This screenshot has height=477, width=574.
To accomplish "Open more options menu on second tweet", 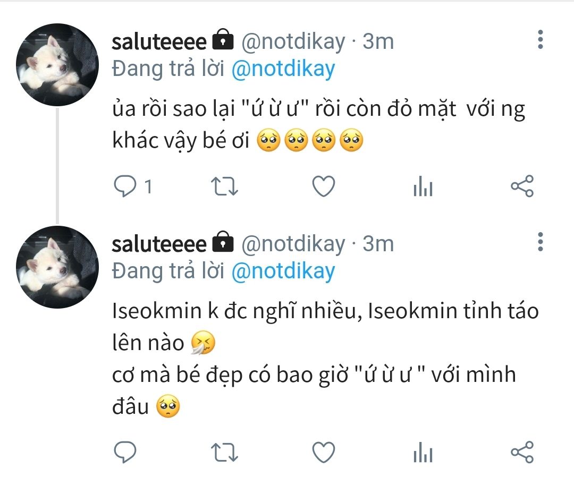I will point(540,242).
